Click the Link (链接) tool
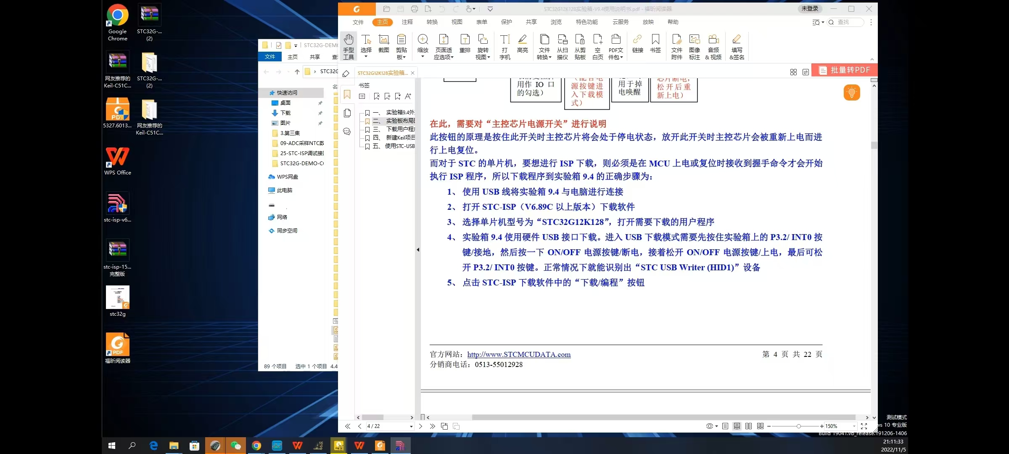 click(x=637, y=44)
